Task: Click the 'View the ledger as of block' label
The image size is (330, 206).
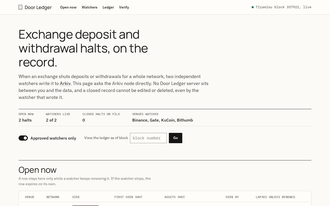Action: [x=106, y=138]
